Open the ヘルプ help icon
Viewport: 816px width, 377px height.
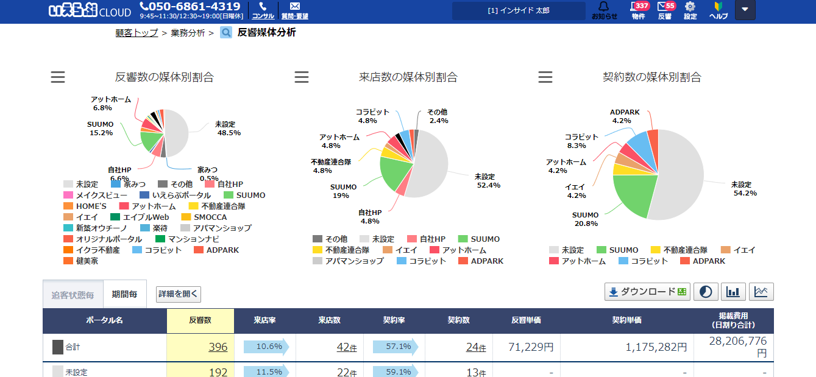click(x=718, y=10)
